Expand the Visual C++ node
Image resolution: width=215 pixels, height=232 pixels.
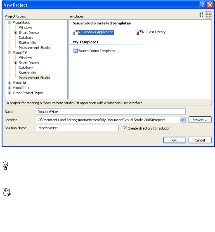click(x=10, y=88)
